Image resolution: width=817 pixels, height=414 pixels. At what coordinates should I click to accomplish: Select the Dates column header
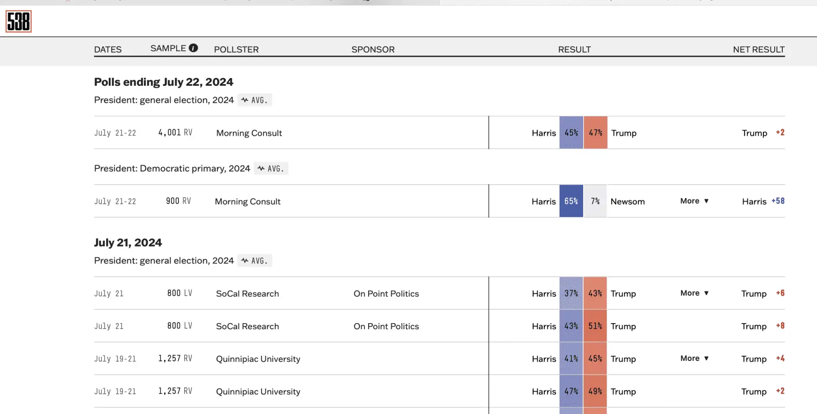pos(108,50)
